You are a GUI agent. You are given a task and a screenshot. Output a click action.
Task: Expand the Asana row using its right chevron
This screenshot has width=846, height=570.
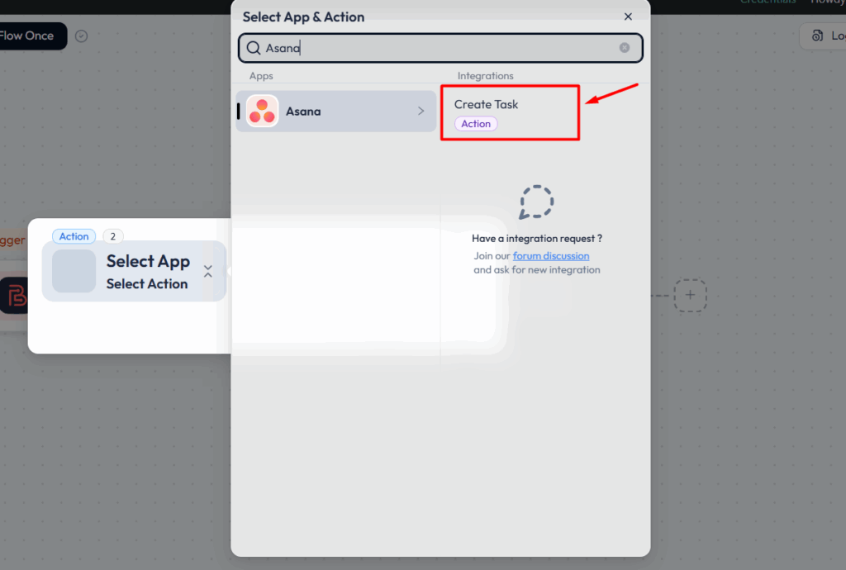[421, 111]
